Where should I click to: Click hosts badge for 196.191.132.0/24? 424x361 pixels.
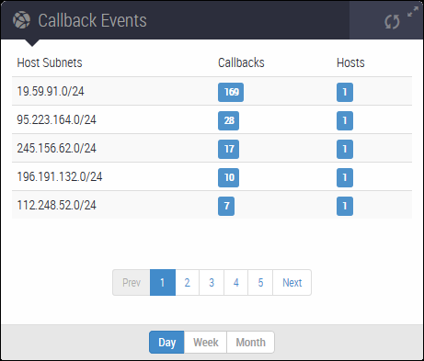(x=345, y=177)
